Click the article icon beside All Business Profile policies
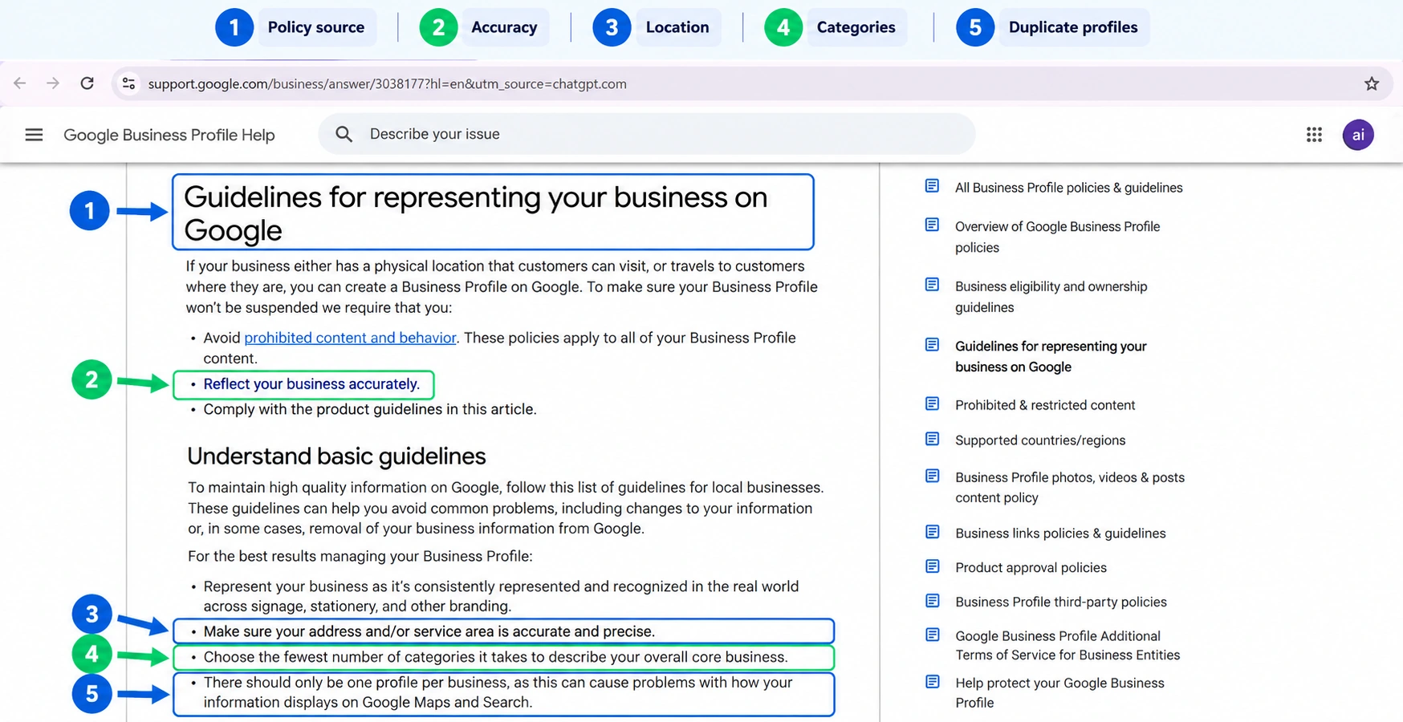This screenshot has height=722, width=1403. (x=932, y=186)
